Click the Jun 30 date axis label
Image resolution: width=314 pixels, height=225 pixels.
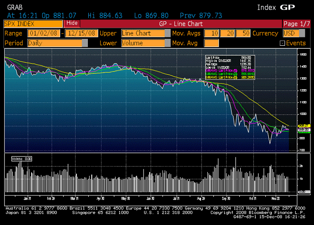150,199
